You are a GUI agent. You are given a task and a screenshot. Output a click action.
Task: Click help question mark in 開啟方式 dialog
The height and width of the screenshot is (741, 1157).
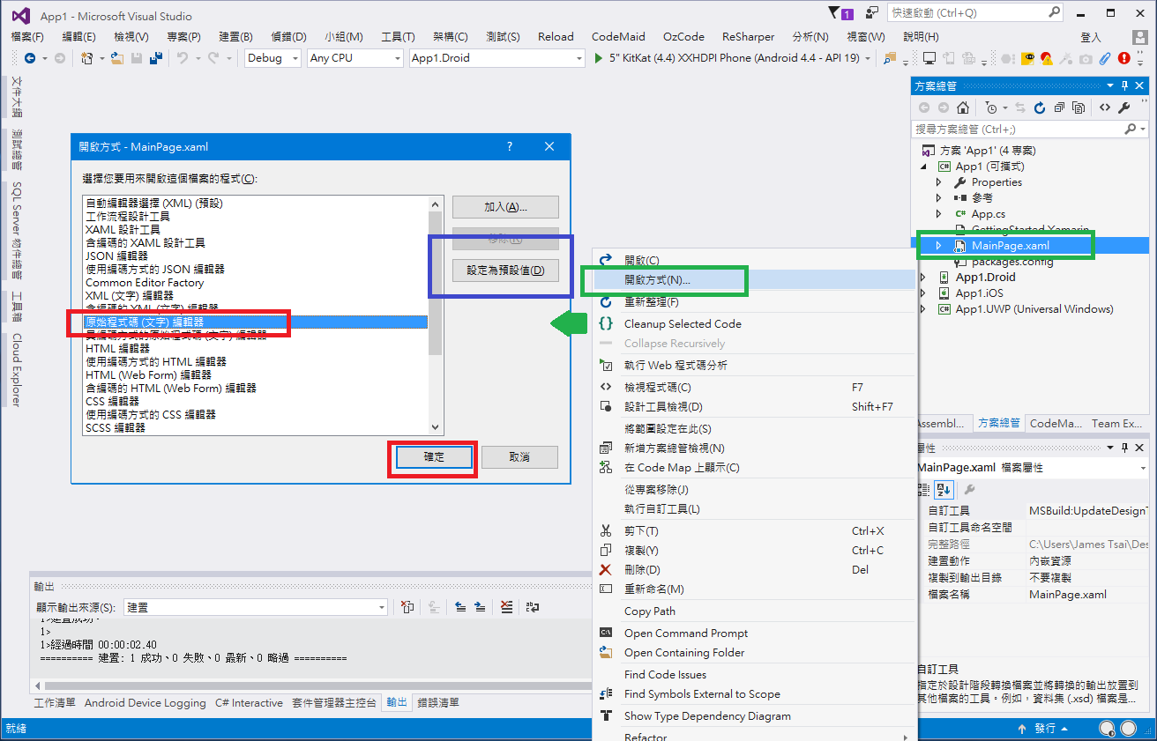pyautogui.click(x=511, y=147)
